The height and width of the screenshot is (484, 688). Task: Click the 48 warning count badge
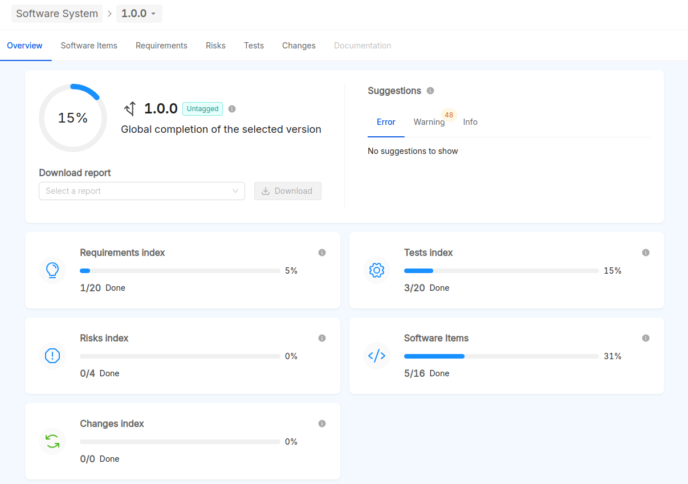tap(449, 115)
